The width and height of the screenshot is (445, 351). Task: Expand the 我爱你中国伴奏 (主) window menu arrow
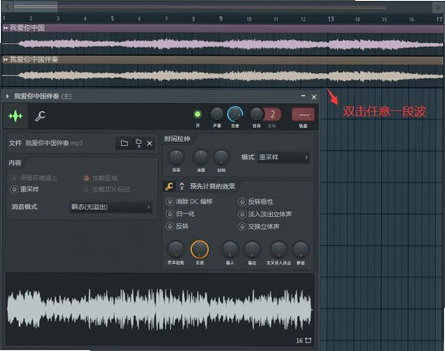coord(7,96)
